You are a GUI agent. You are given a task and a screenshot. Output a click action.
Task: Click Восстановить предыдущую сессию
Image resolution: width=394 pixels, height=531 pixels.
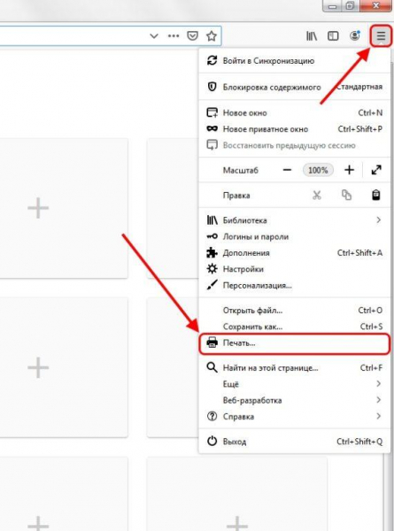(294, 145)
